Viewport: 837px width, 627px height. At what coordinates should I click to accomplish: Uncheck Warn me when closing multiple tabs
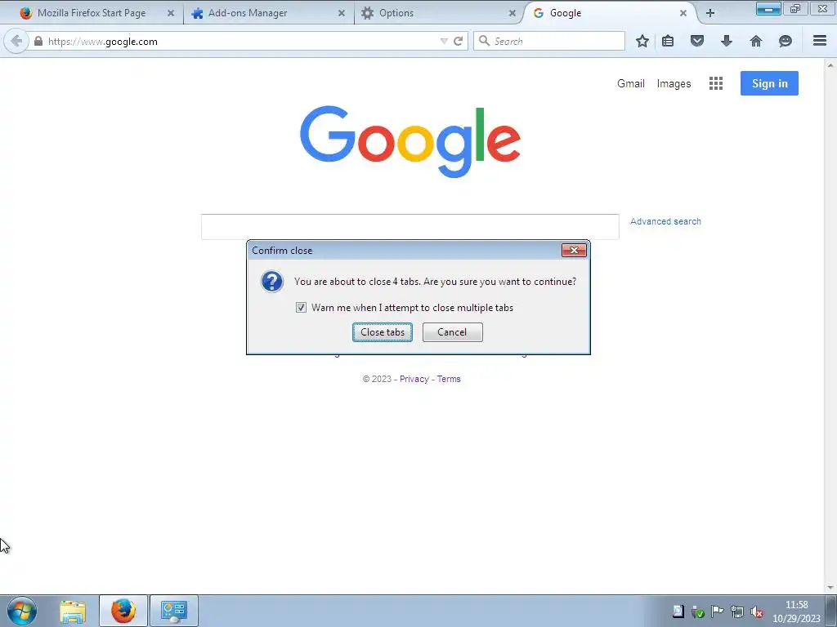pyautogui.click(x=301, y=308)
